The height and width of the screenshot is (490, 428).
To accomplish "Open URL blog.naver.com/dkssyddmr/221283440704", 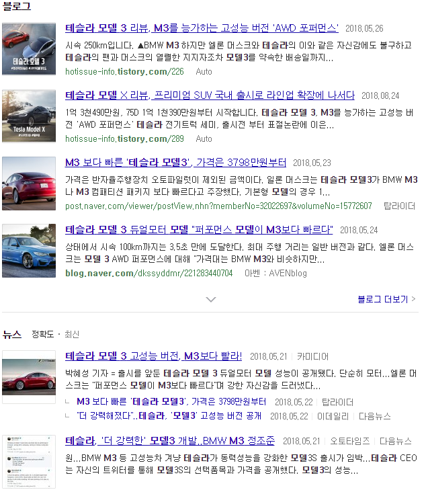I will (148, 273).
